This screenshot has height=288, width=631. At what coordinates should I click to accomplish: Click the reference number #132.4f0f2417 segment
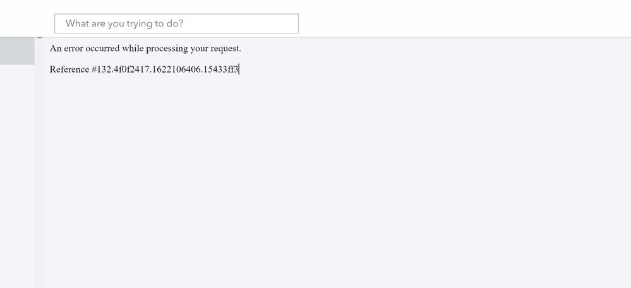121,69
